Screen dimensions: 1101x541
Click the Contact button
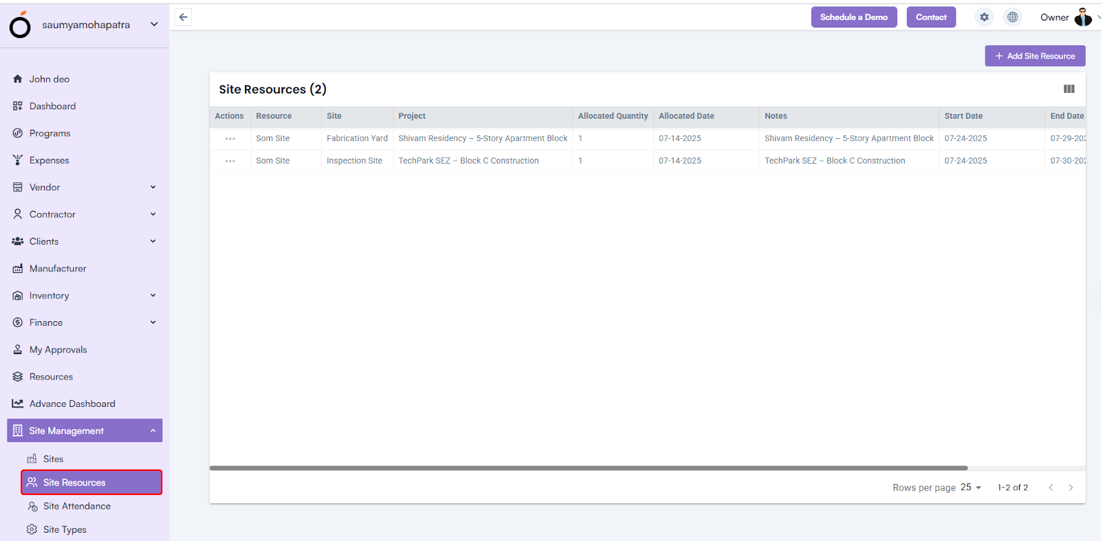pyautogui.click(x=931, y=17)
